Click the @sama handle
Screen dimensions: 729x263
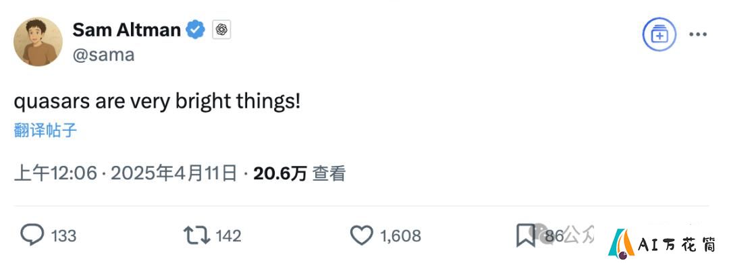(x=104, y=55)
